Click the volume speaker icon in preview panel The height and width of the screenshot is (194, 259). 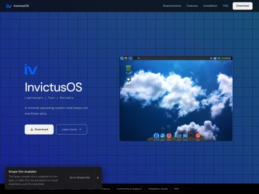coord(211,58)
